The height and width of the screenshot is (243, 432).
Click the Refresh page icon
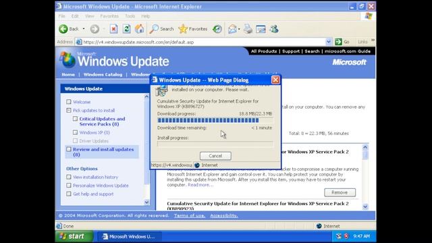click(126, 29)
